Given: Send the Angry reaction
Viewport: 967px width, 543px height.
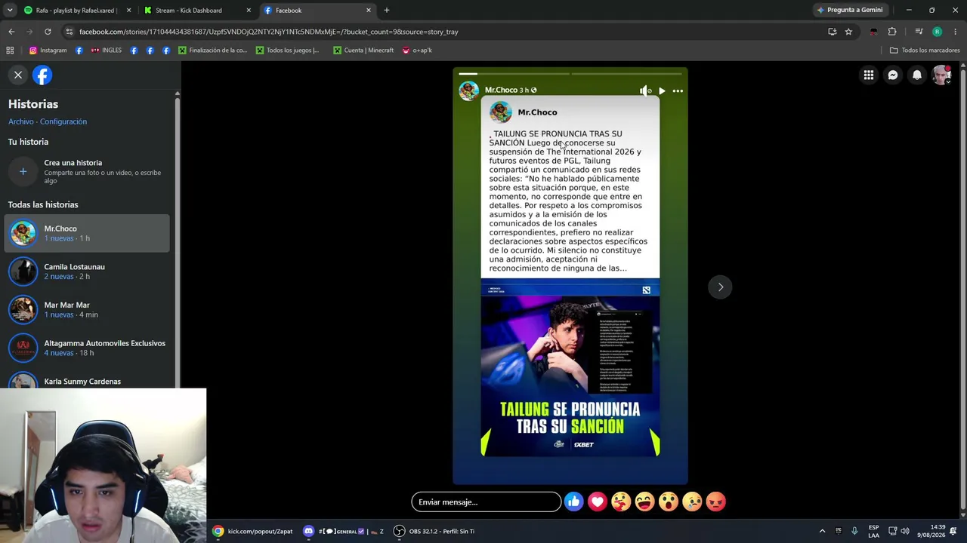Looking at the screenshot, I should [x=715, y=502].
